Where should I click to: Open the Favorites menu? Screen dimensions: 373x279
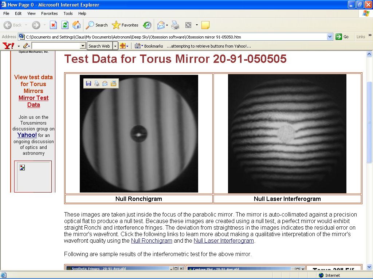pyautogui.click(x=49, y=13)
